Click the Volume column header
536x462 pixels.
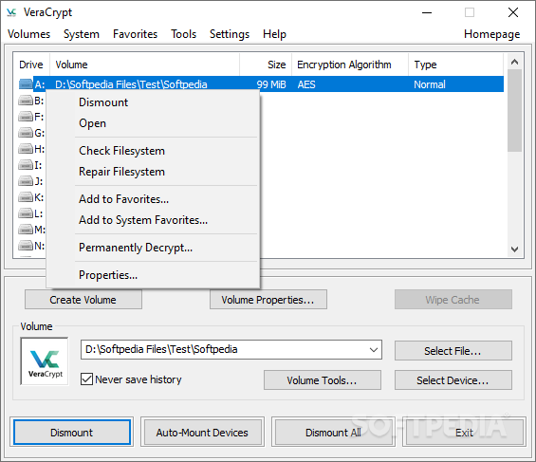coord(144,65)
